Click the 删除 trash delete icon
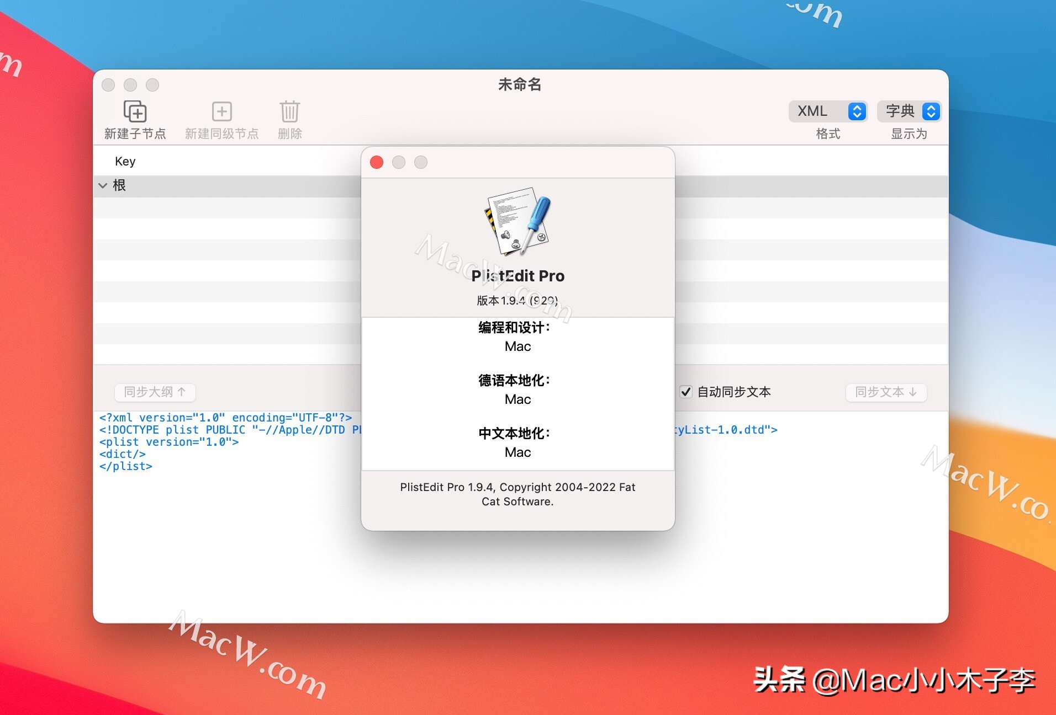The image size is (1056, 715). point(289,111)
